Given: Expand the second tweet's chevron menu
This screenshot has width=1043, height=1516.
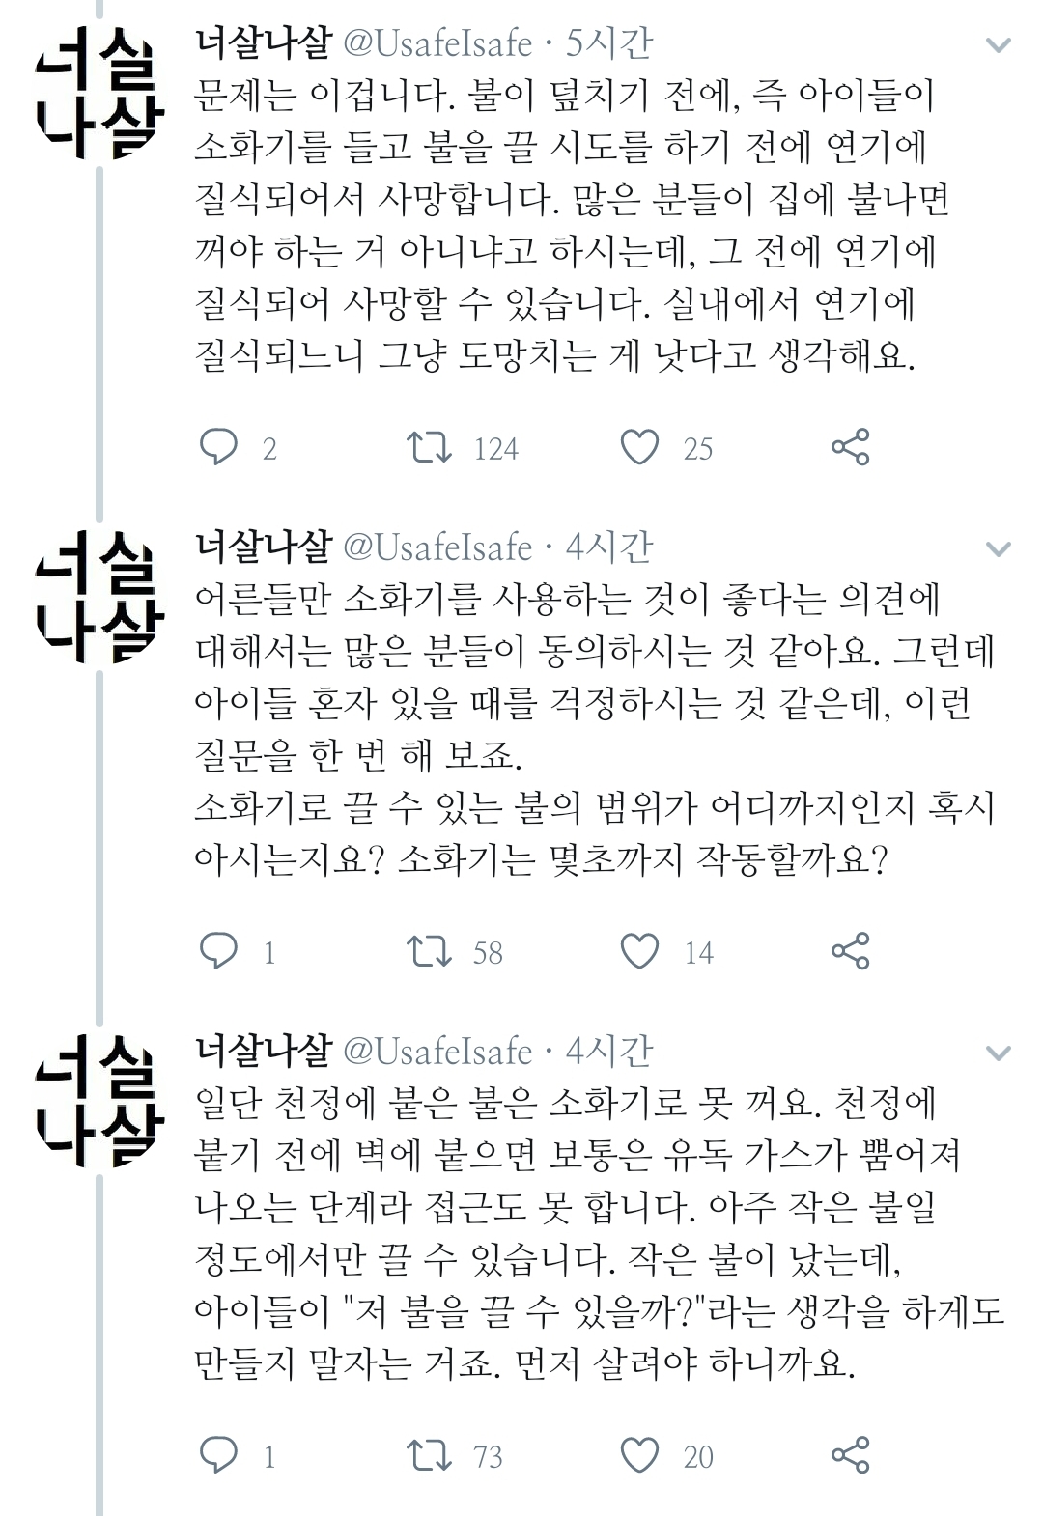Looking at the screenshot, I should coord(998,548).
